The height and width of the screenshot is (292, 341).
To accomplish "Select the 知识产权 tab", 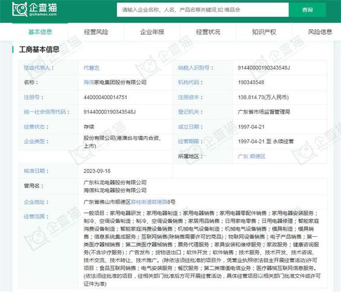I will pos(264,32).
